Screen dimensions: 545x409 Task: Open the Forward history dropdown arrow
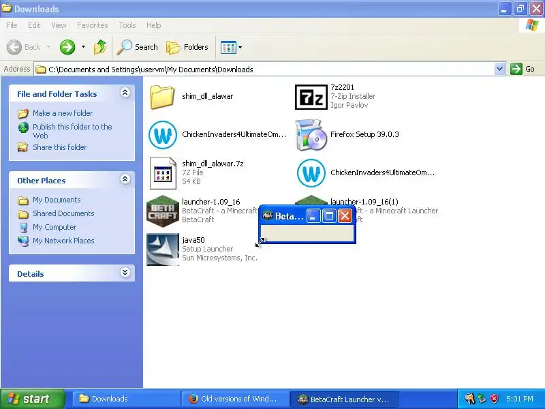[x=83, y=46]
